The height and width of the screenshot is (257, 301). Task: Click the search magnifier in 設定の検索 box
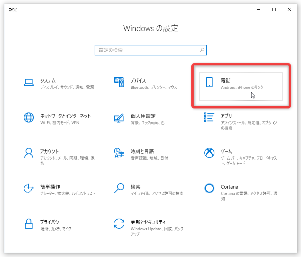202,50
